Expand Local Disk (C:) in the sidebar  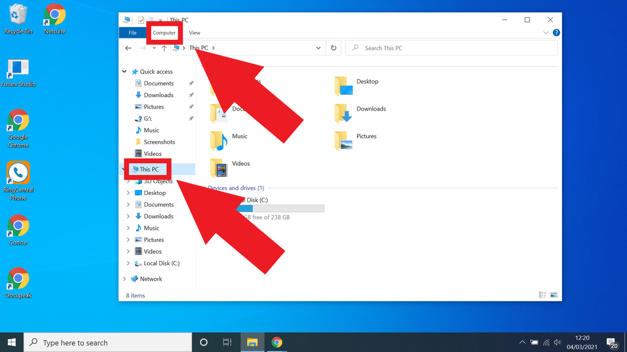(x=127, y=263)
